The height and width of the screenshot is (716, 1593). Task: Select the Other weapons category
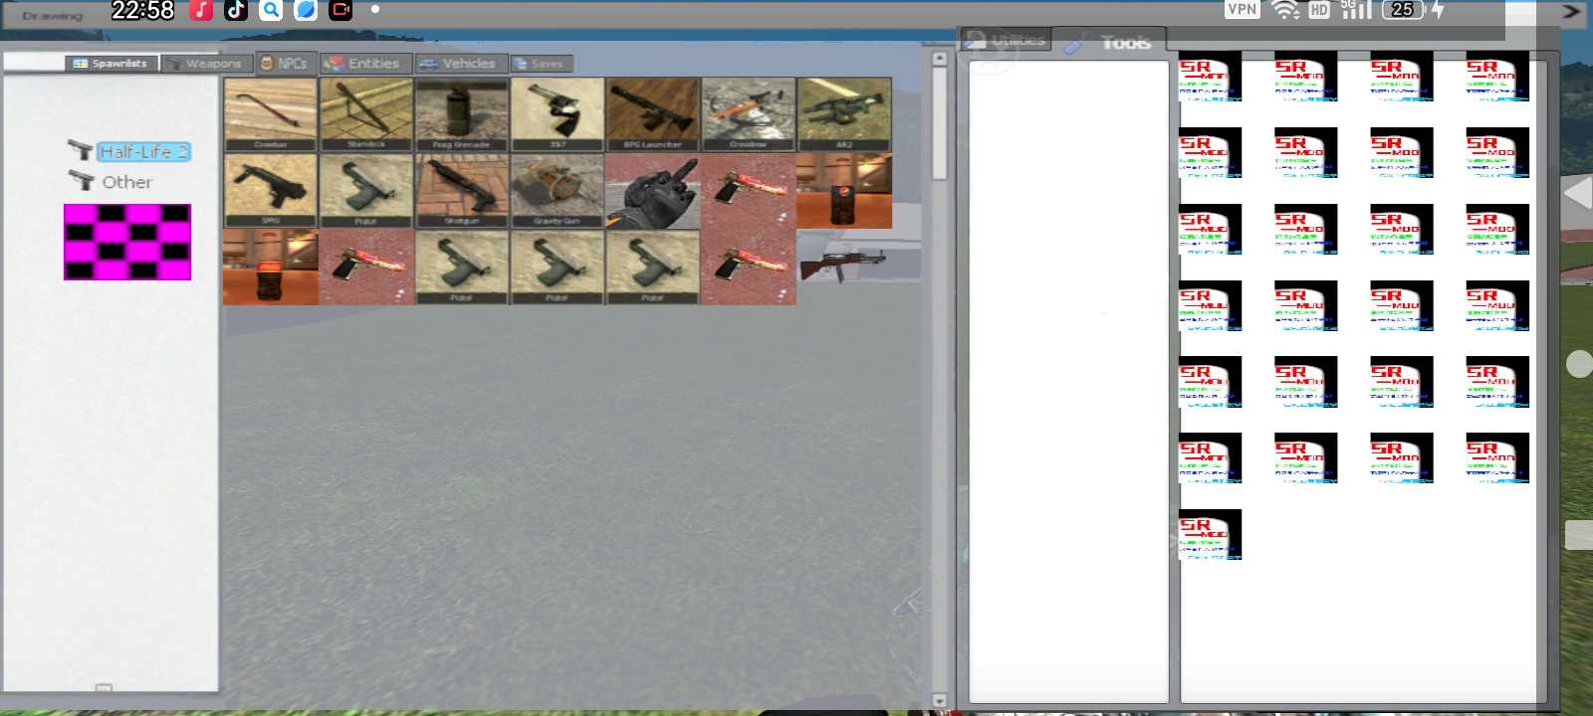[126, 182]
